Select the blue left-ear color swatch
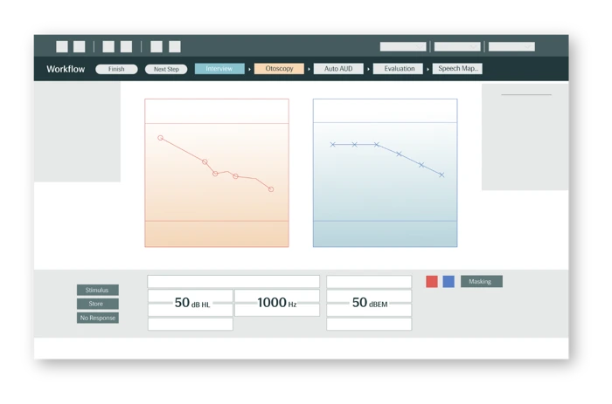 pyautogui.click(x=449, y=282)
